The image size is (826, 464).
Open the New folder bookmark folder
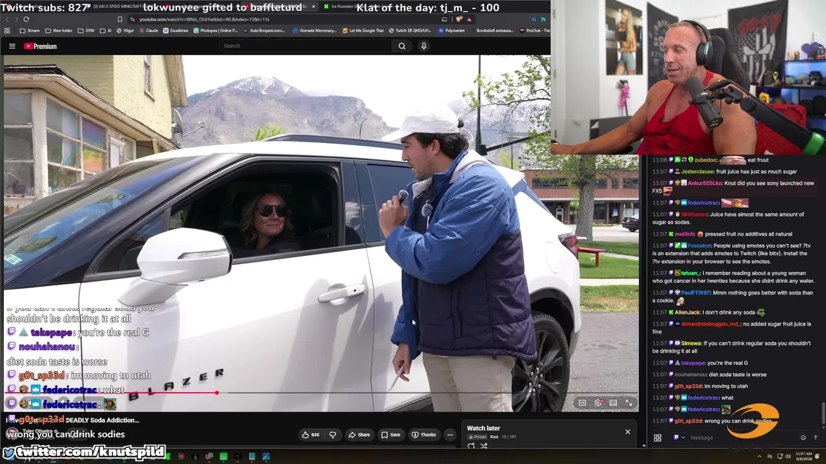[59, 30]
